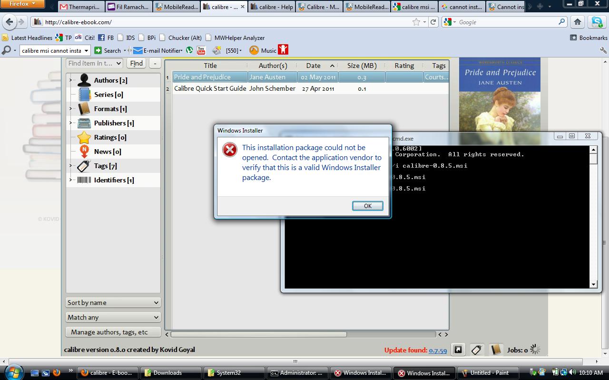The width and height of the screenshot is (609, 380).
Task: Open the System32 taskbar button
Action: coord(233,373)
